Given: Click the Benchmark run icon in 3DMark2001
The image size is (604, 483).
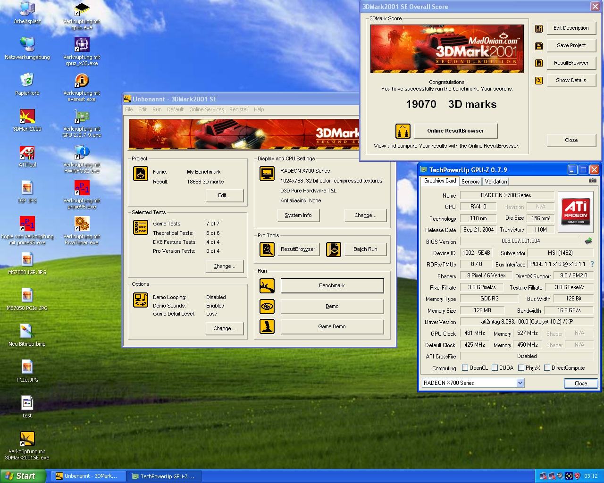Looking at the screenshot, I should tap(267, 286).
